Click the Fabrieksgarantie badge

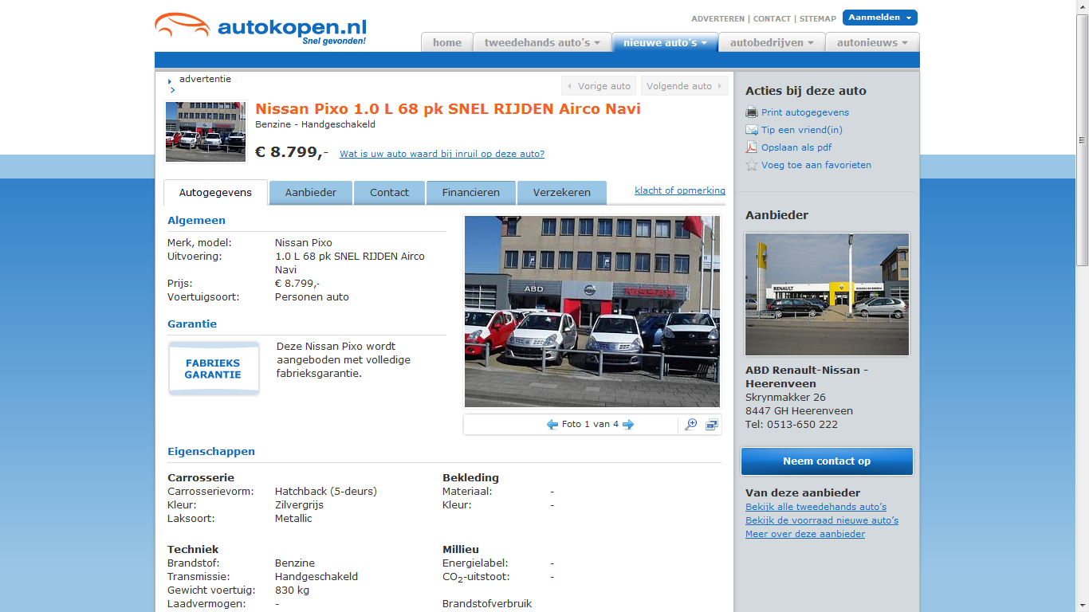point(214,368)
